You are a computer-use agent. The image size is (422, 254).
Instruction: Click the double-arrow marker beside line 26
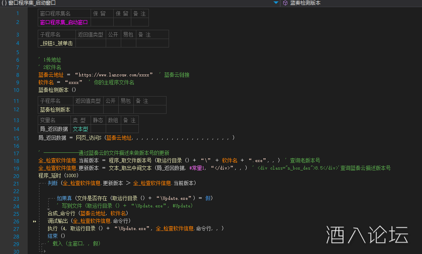point(34,221)
